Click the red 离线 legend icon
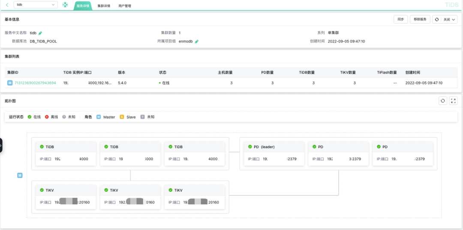The image size is (463, 230). point(47,117)
